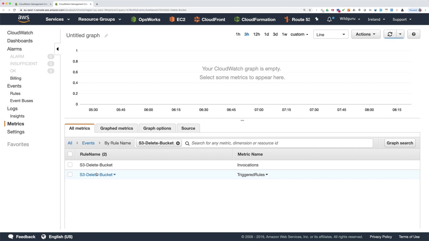The image size is (429, 241).
Task: Open the Wildguru account dropdown
Action: tap(350, 19)
